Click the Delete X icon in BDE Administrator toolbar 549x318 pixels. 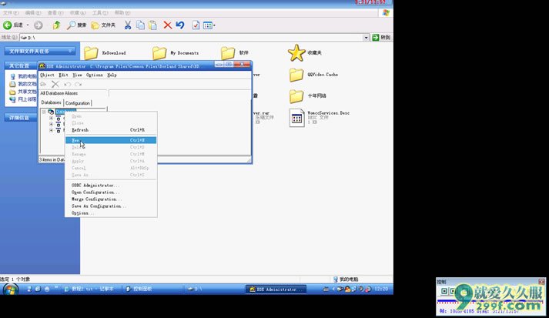(x=55, y=84)
